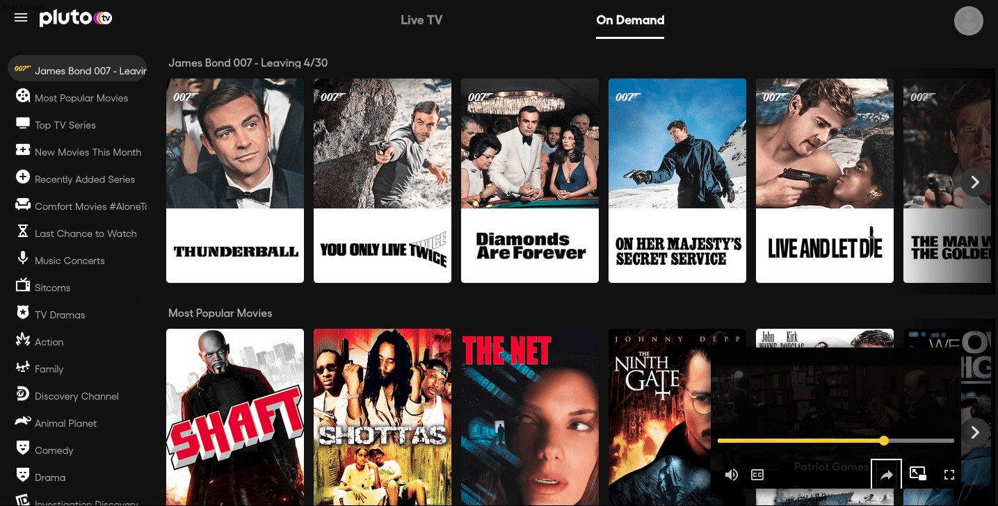Click the Sitcoms TV icon in sidebar
Image resolution: width=998 pixels, height=506 pixels.
click(x=23, y=286)
